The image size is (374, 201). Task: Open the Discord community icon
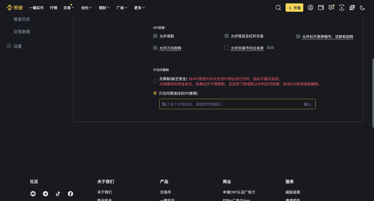click(33, 194)
